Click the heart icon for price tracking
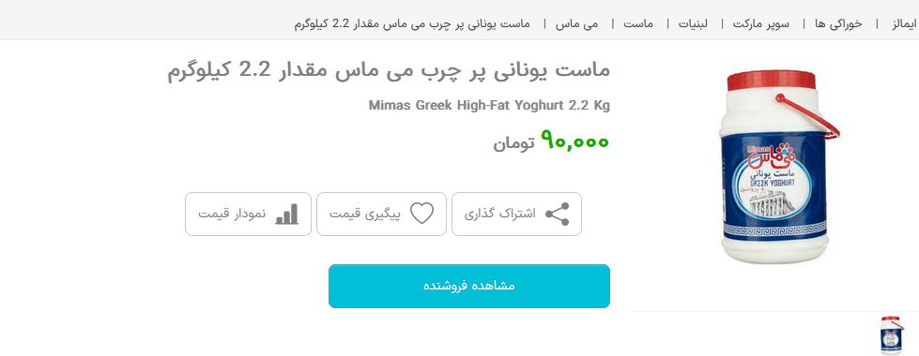Image resolution: width=919 pixels, height=356 pixels. (421, 214)
